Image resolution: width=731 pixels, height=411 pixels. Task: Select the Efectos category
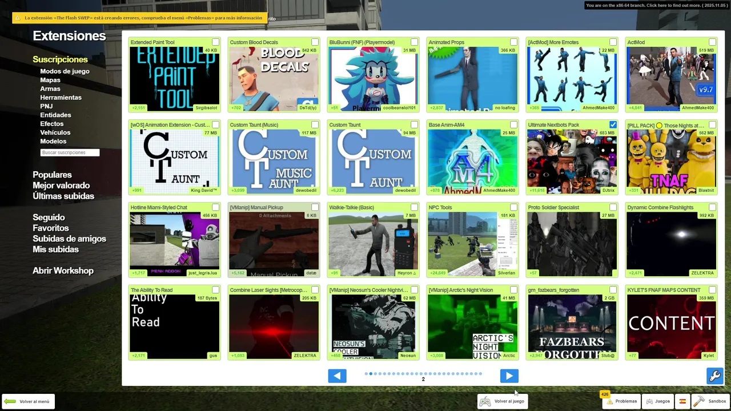pyautogui.click(x=52, y=124)
